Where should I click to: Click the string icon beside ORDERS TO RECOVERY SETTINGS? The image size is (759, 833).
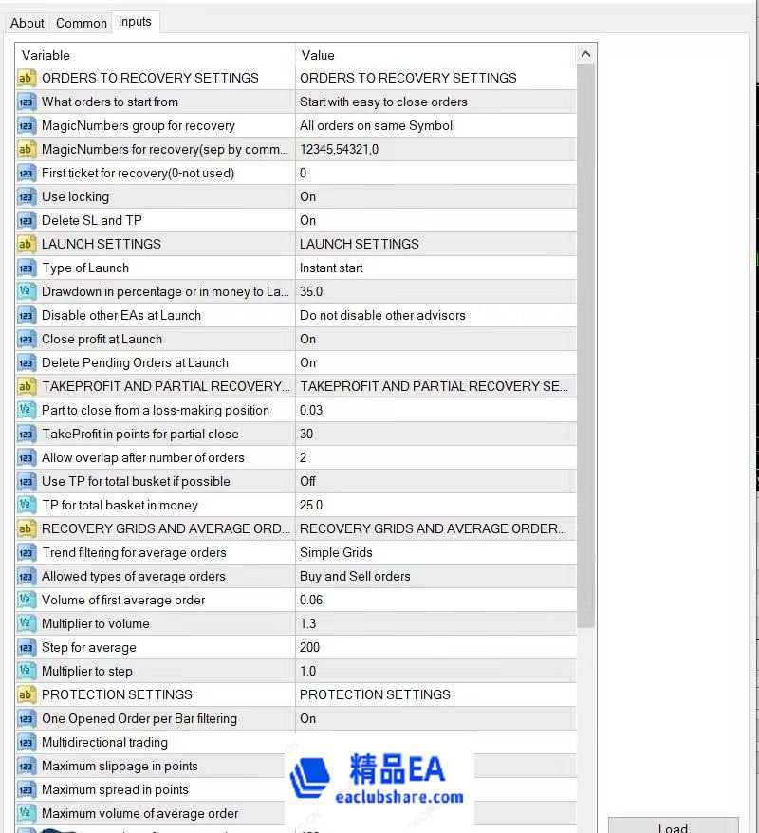pos(27,78)
